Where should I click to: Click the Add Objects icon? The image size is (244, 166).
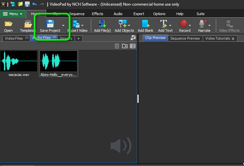[123, 24]
